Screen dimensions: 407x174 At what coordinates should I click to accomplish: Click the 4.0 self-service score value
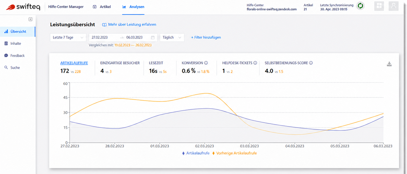pyautogui.click(x=269, y=71)
